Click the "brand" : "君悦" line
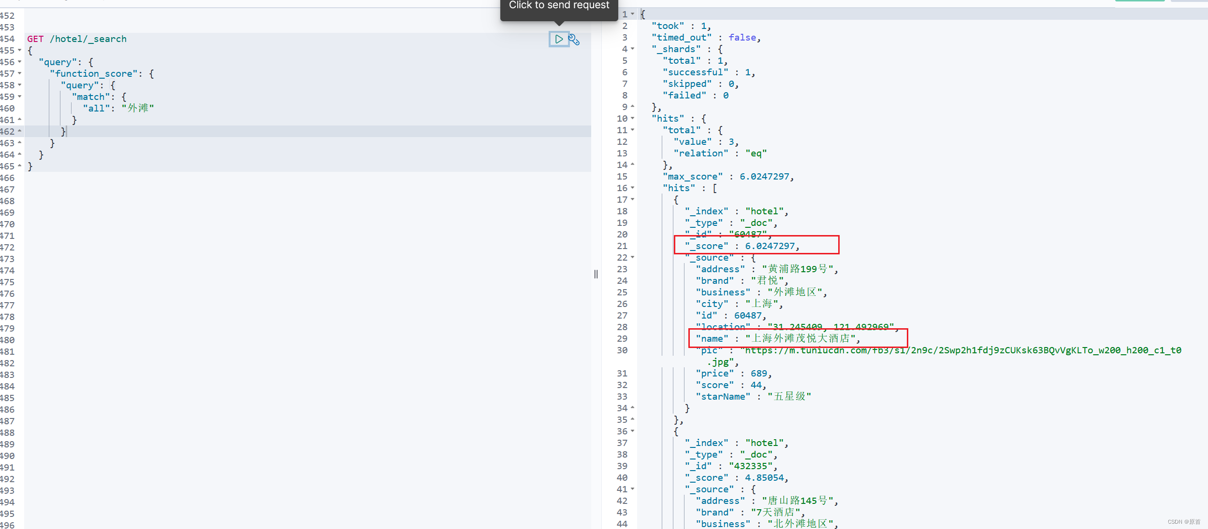 tap(742, 280)
